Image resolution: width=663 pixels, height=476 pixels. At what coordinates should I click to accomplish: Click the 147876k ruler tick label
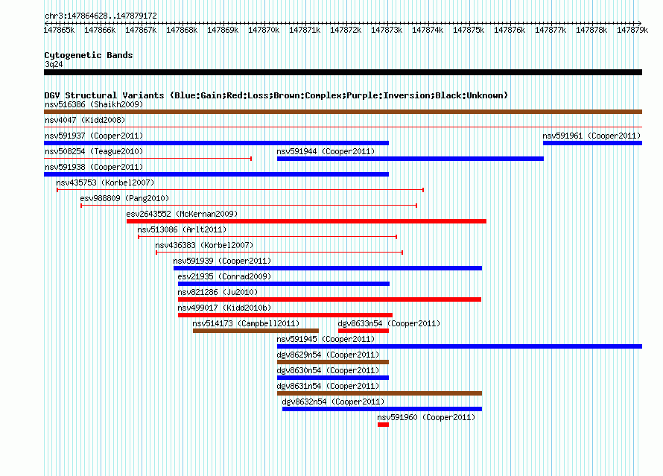point(510,30)
